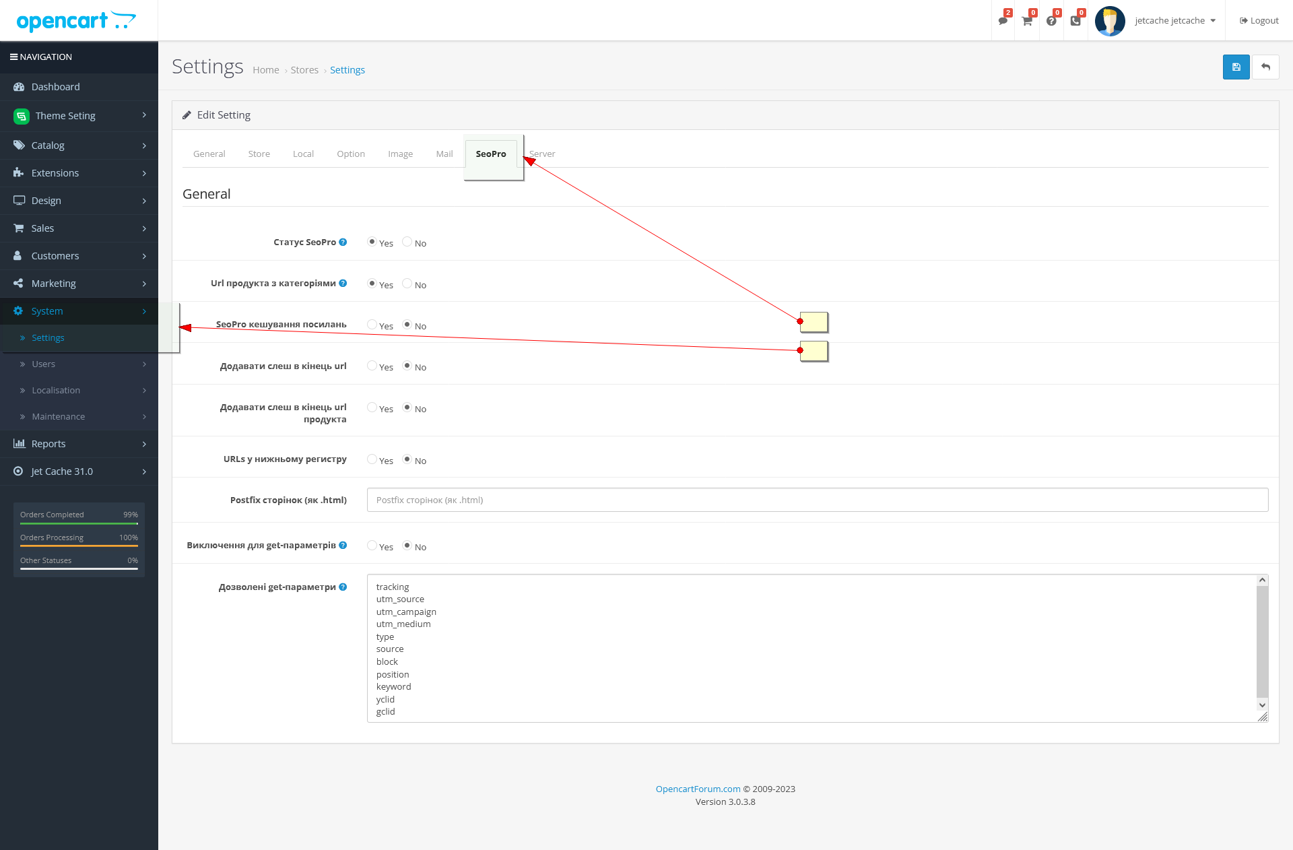Click the Logout link
Screen dimensions: 1293x850
click(x=1259, y=21)
